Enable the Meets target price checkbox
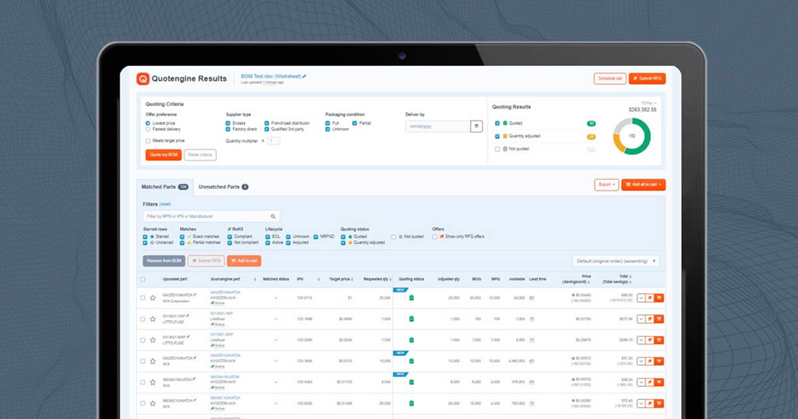Viewport: 798px width, 419px height. [148, 141]
